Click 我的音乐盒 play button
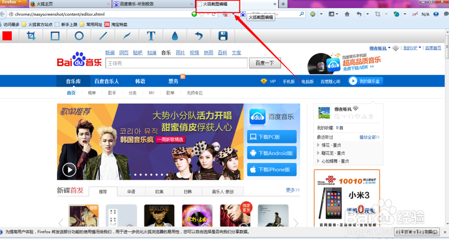 [365, 81]
